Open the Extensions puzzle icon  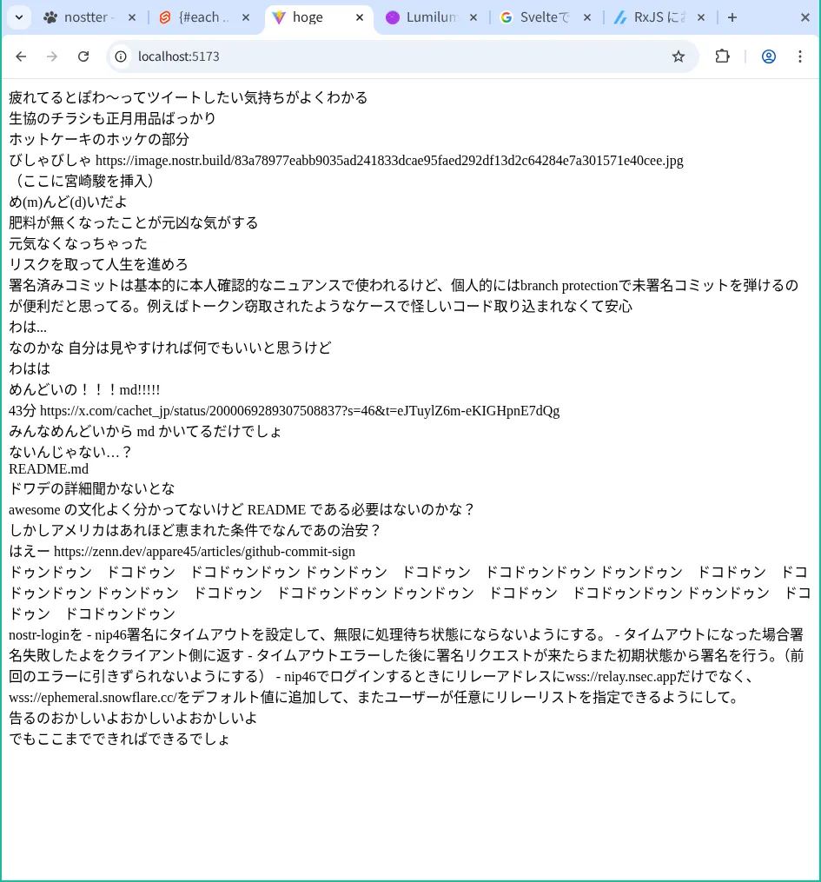coord(722,56)
